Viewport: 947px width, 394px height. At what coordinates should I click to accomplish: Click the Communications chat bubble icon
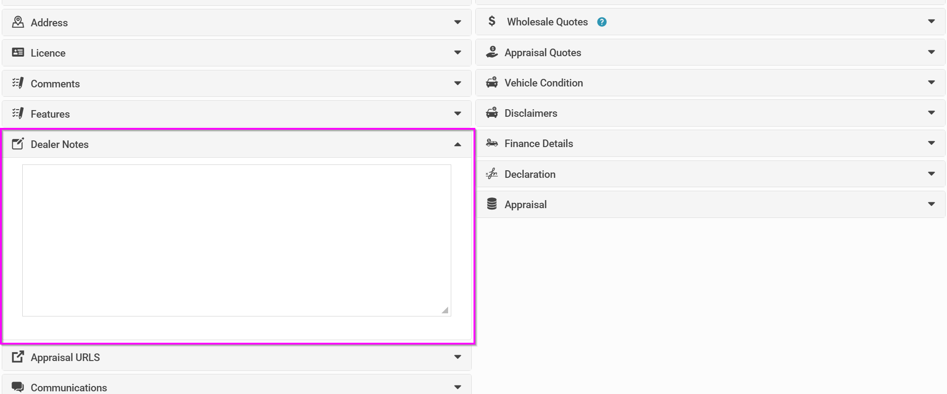[18, 387]
